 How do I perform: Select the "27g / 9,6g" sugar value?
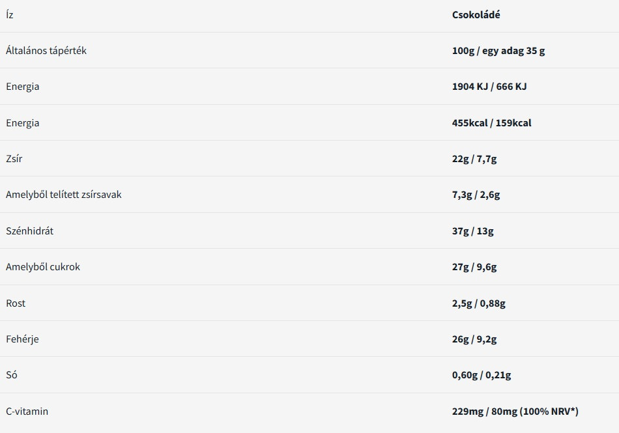[x=474, y=267]
